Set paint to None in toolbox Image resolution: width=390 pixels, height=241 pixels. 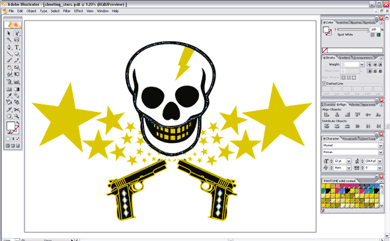pos(18,139)
